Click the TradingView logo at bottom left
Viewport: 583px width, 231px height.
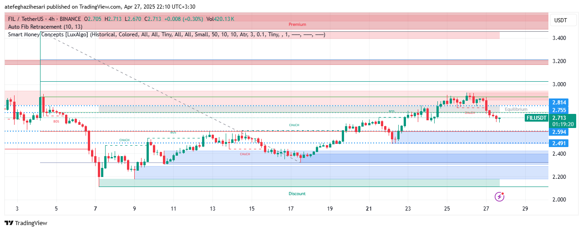coord(26,223)
